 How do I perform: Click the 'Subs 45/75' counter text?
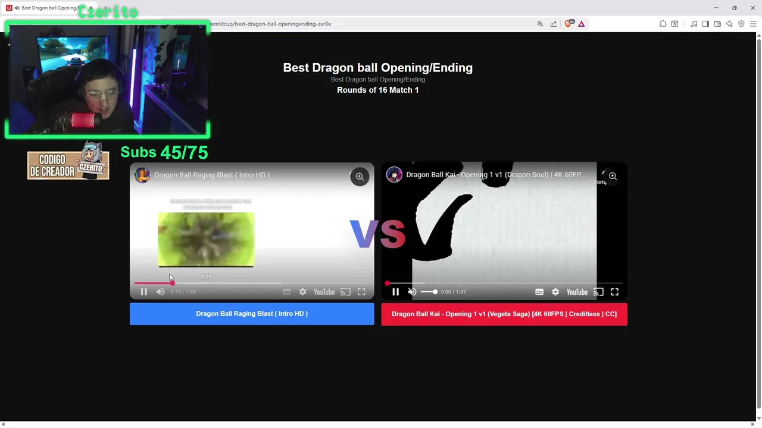coord(164,152)
